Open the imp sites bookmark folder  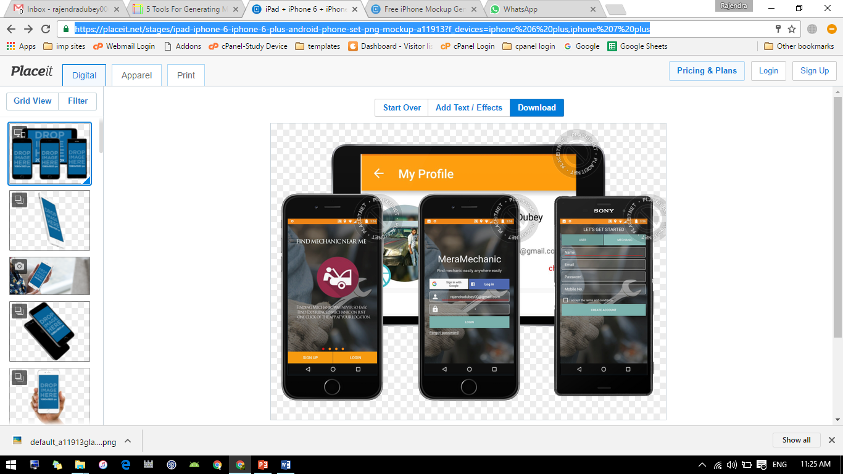[64, 46]
